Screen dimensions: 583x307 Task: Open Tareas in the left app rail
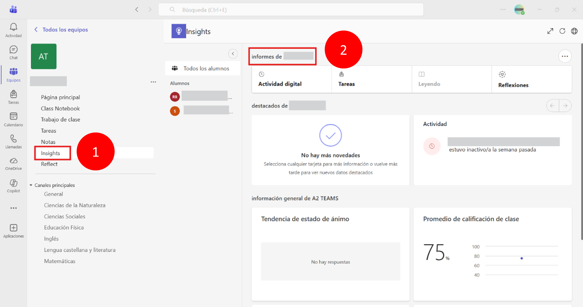pyautogui.click(x=13, y=97)
